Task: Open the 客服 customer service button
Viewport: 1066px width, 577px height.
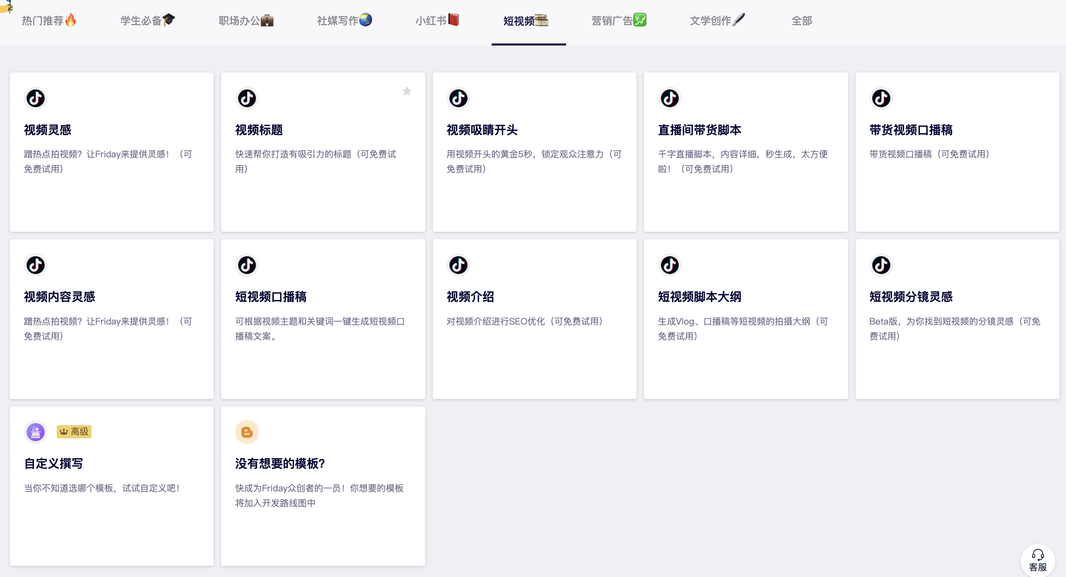Action: (x=1037, y=560)
